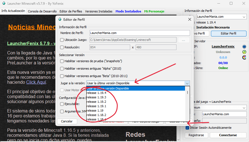Click the multicolor icon beside version 0.0.0
This screenshot has height=142, width=249.
pos(244,57)
